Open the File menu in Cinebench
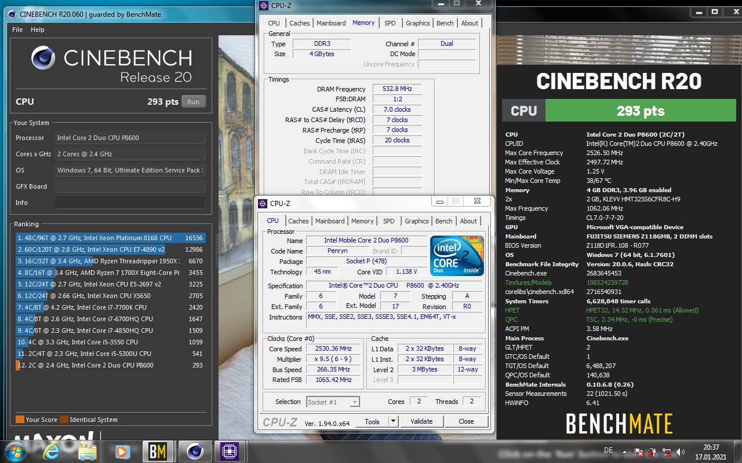This screenshot has width=742, height=463. point(17,30)
